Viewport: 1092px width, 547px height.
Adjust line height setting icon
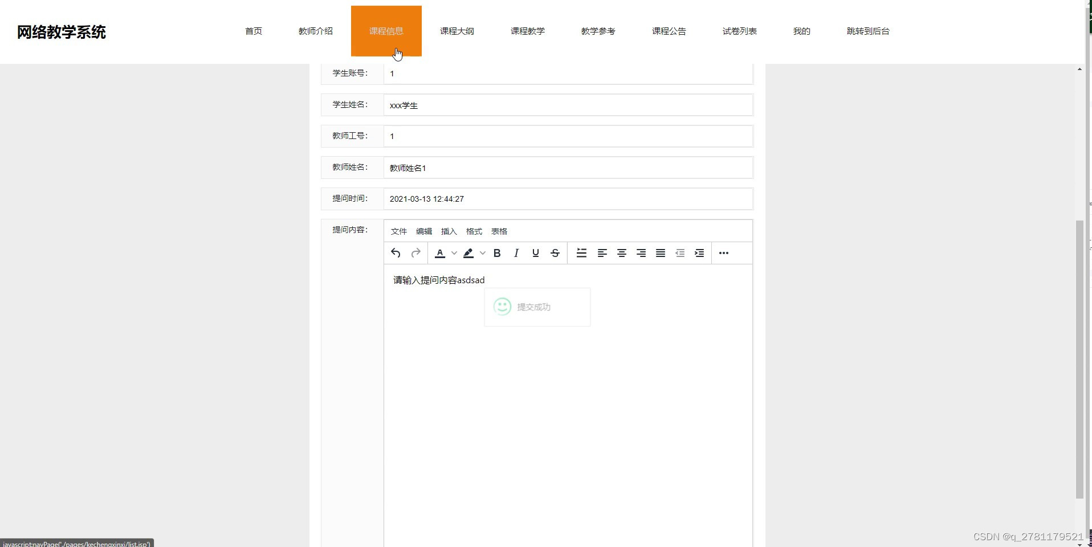581,253
